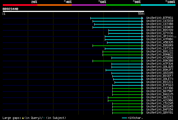
Task: Click the yellow query gap marker in legend
Action: (23, 118)
